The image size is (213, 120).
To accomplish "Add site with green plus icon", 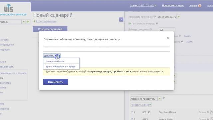I will pos(28,22).
